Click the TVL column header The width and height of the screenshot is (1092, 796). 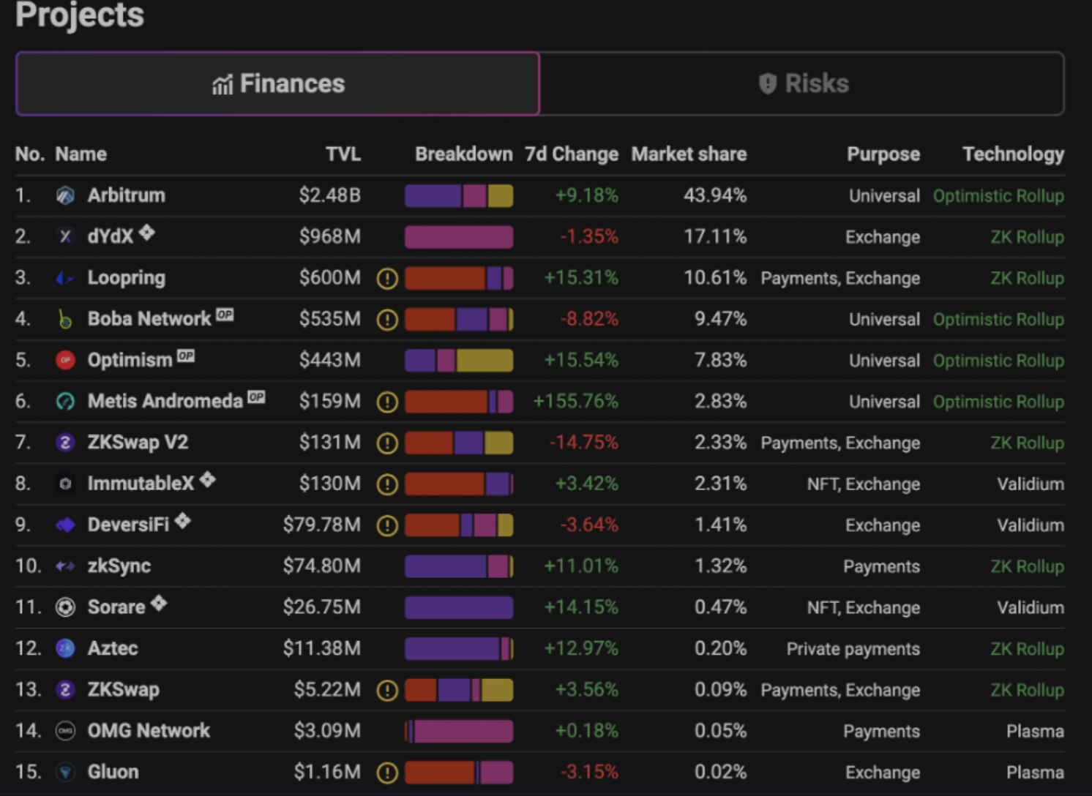(343, 154)
